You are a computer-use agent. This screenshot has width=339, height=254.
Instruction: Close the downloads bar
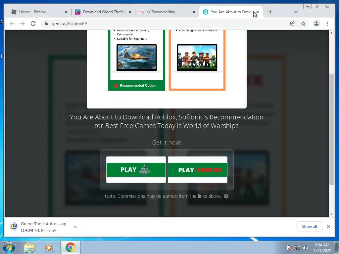click(x=328, y=227)
